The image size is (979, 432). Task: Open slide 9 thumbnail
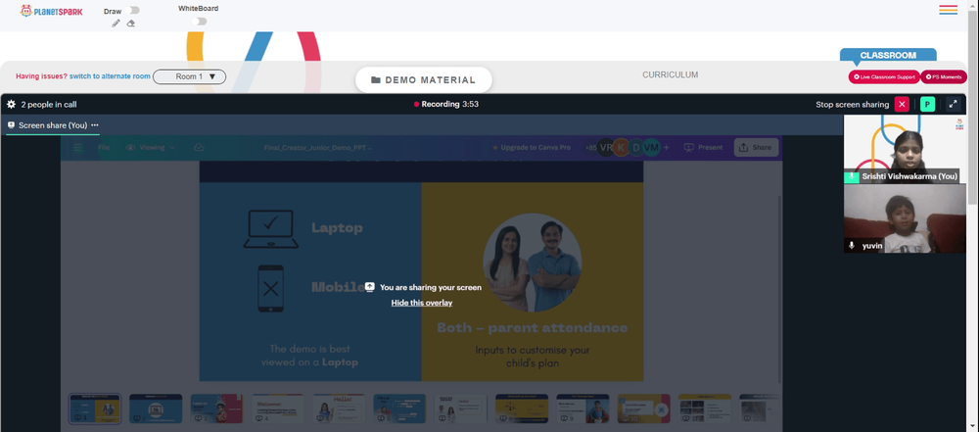tap(583, 408)
